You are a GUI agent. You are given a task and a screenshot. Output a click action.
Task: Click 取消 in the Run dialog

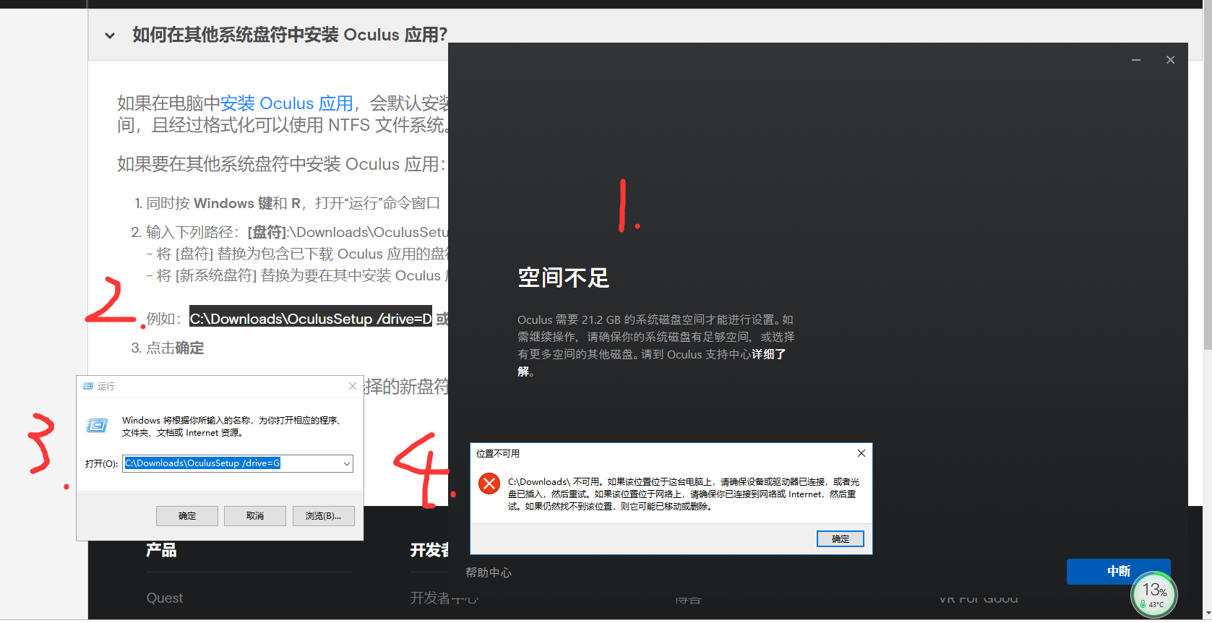coord(255,516)
